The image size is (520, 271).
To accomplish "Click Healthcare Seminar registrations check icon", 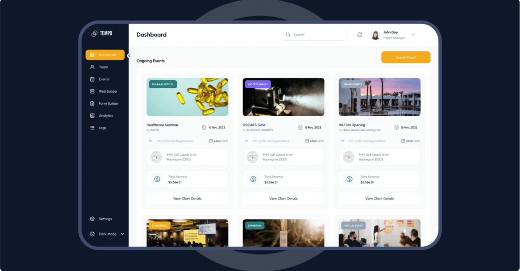I will coord(211,141).
